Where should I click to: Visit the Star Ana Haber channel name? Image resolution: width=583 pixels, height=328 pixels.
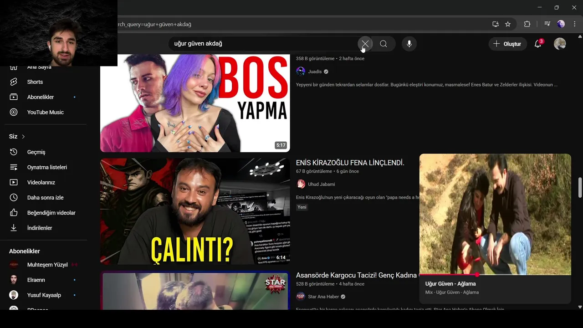point(323,297)
